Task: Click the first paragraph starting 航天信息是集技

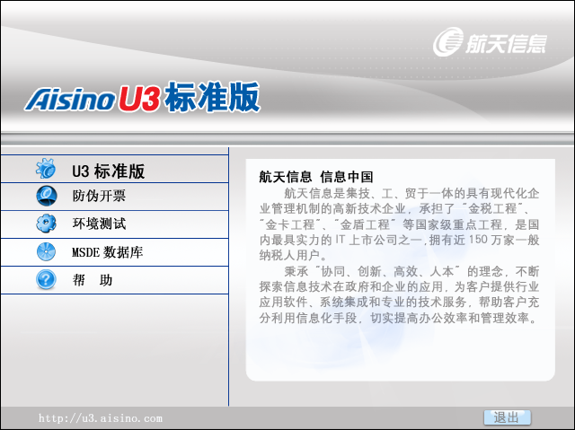Action: click(399, 223)
